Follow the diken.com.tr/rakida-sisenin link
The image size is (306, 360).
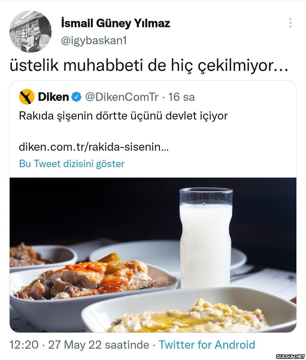click(94, 147)
